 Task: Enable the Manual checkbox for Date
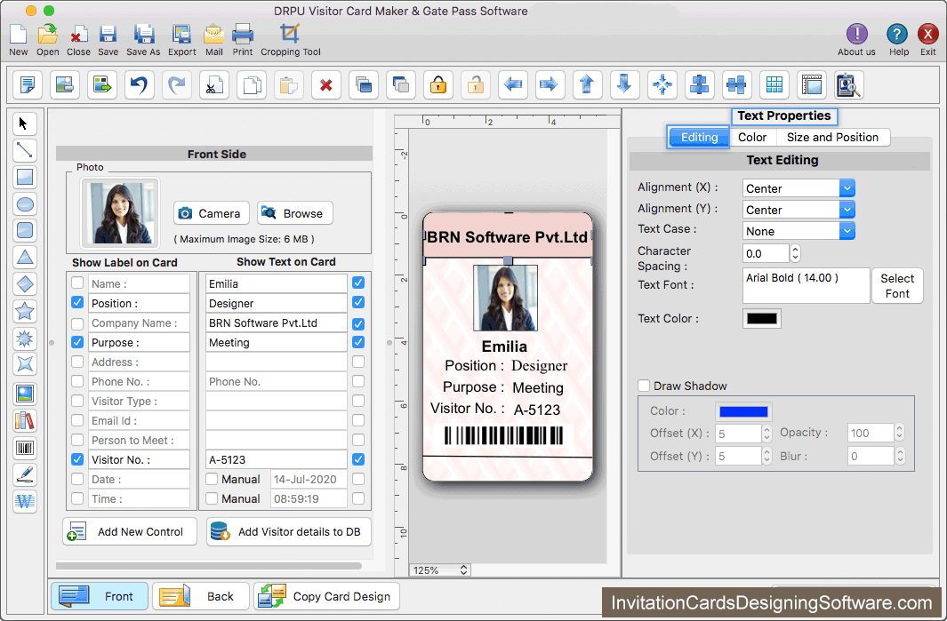(212, 479)
